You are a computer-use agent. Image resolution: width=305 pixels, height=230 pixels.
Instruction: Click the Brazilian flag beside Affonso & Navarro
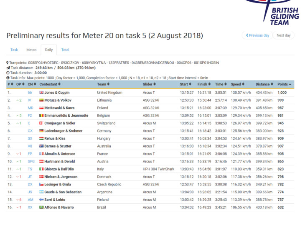41,207
